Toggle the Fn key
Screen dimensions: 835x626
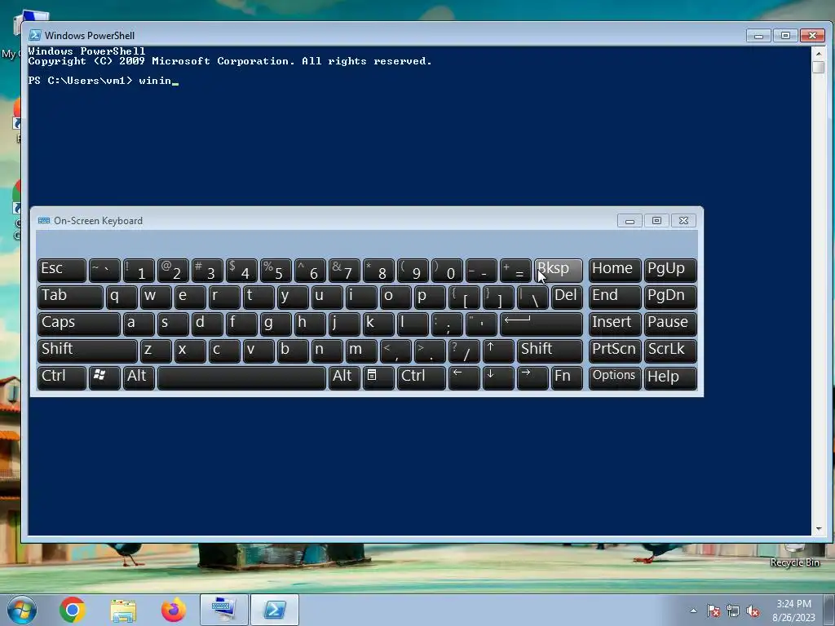click(568, 377)
